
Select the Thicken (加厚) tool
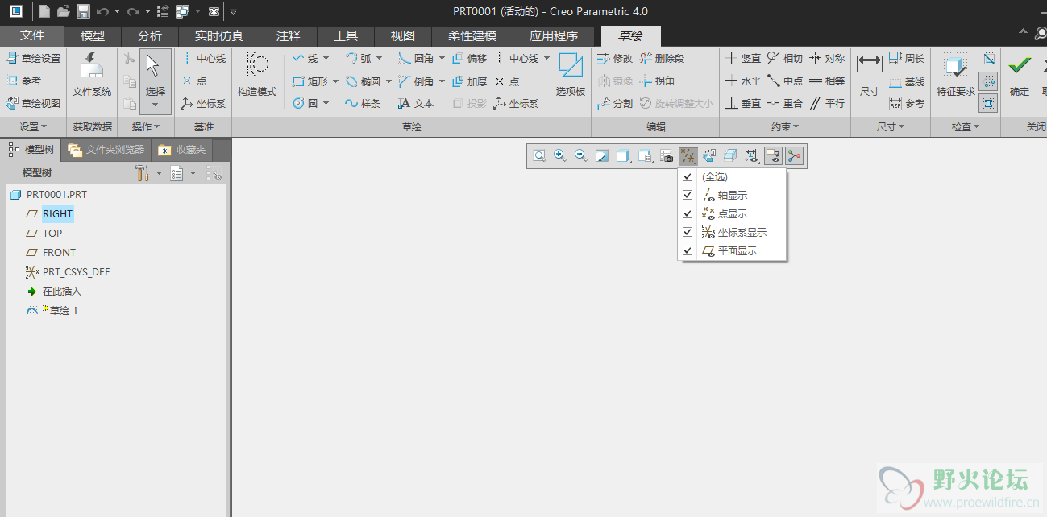(470, 81)
